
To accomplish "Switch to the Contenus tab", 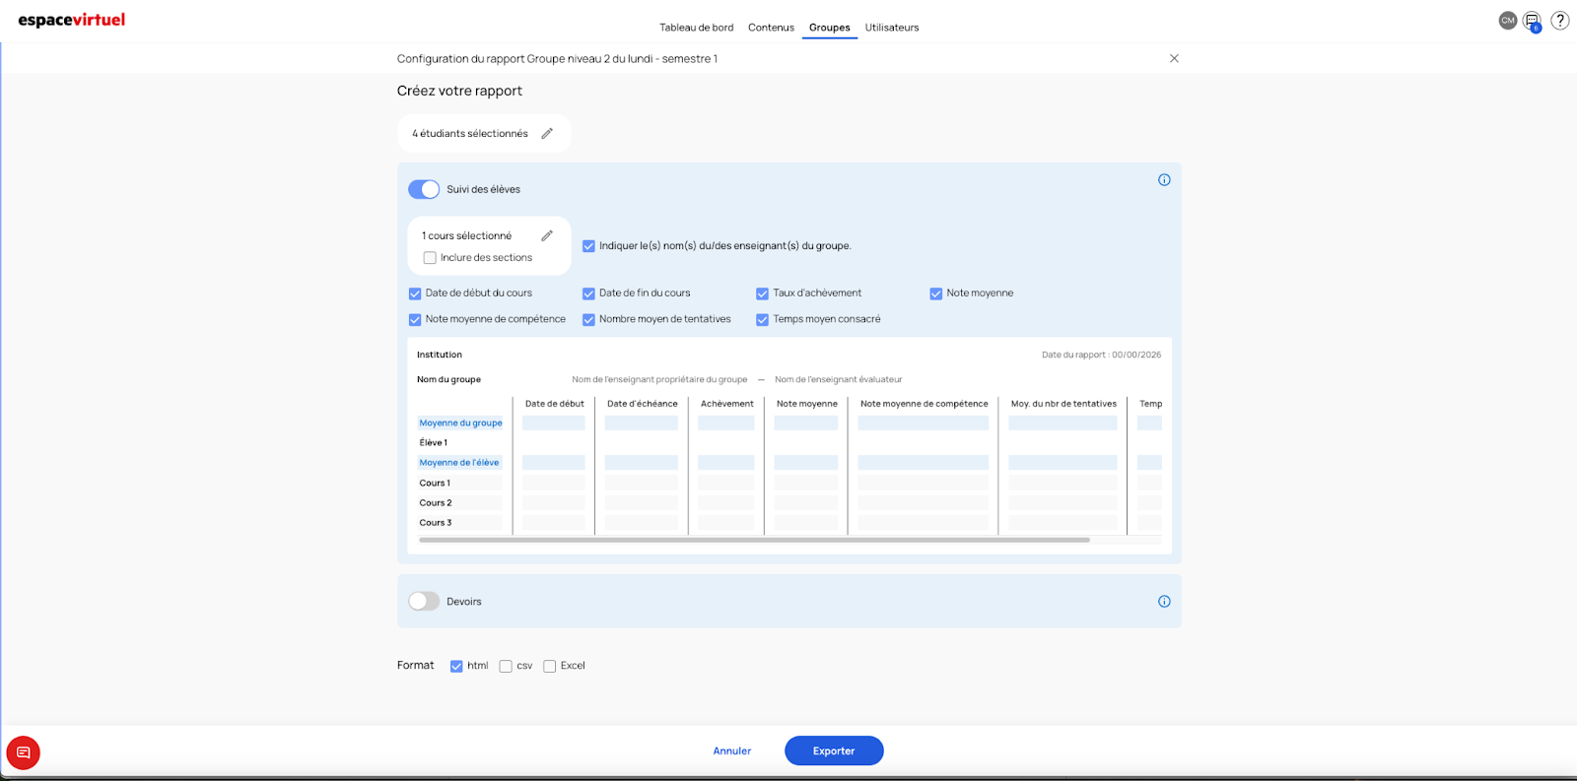I will pos(771,28).
